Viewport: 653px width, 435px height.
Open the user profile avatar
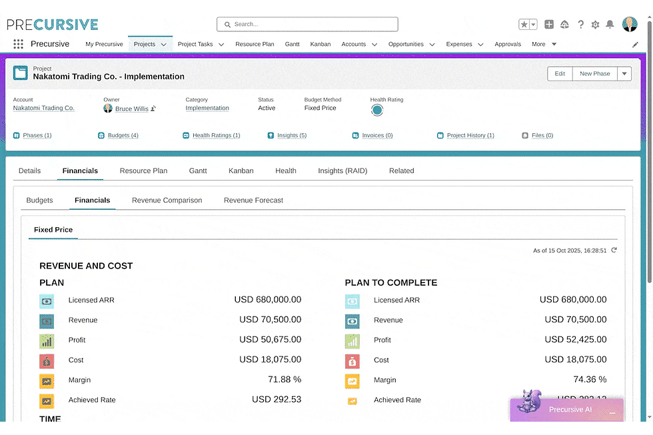(630, 24)
